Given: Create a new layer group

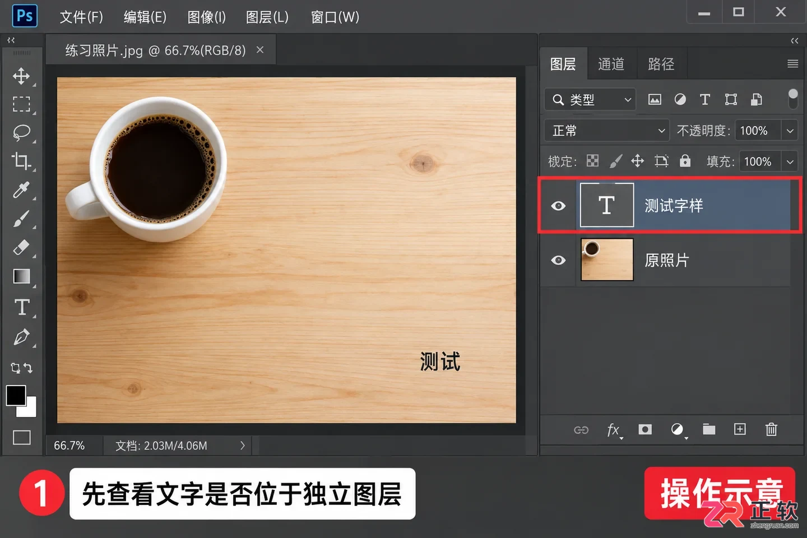Looking at the screenshot, I should pyautogui.click(x=709, y=429).
